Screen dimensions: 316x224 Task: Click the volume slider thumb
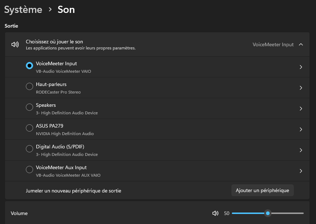click(x=267, y=213)
